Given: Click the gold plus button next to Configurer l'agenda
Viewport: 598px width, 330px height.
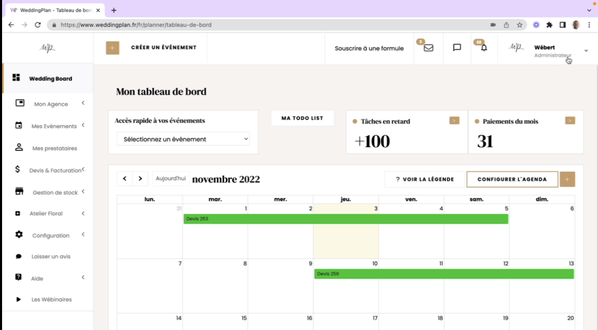Looking at the screenshot, I should tap(567, 179).
